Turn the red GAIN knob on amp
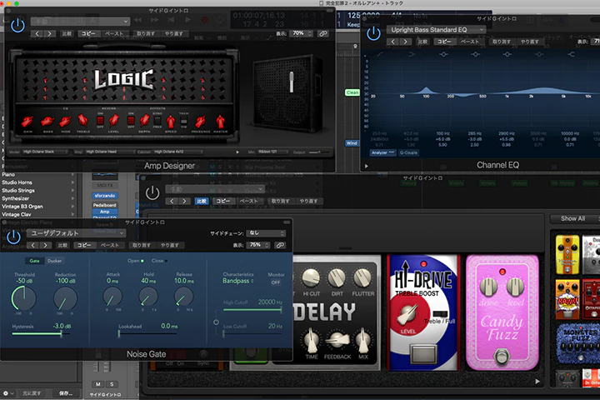The width and height of the screenshot is (600, 400). click(x=27, y=122)
